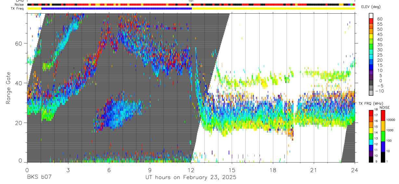Viewport: 399px width, 184px height.
Task: Select black bottom swatch of TX FRQ scale
Action: point(371,159)
